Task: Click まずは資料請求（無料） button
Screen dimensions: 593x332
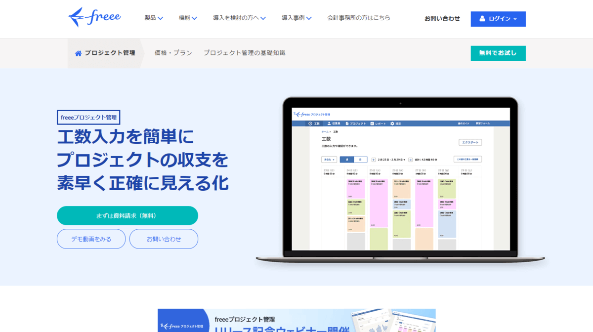Action: click(x=127, y=216)
